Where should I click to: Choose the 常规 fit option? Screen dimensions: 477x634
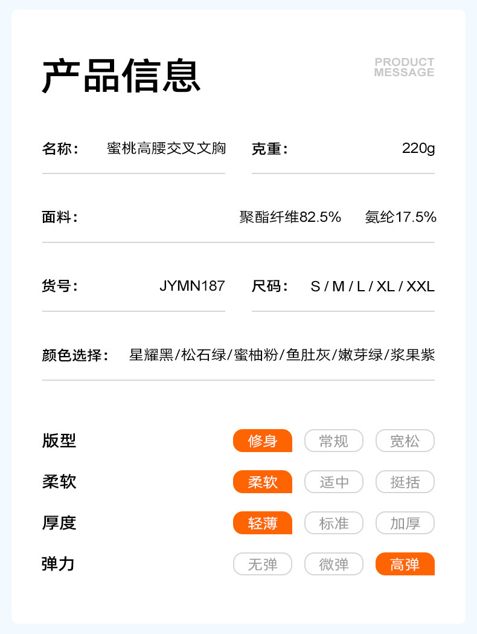pyautogui.click(x=334, y=441)
